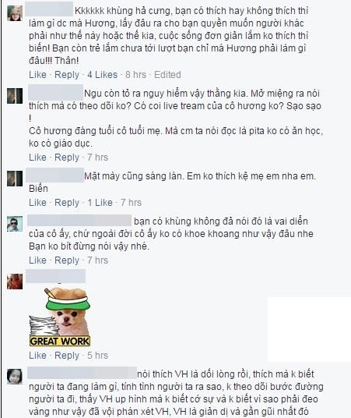Like the 'Kkkkkk khùng hà' comment
Image resolution: width=351 pixels, height=418 pixels.
pos(37,75)
